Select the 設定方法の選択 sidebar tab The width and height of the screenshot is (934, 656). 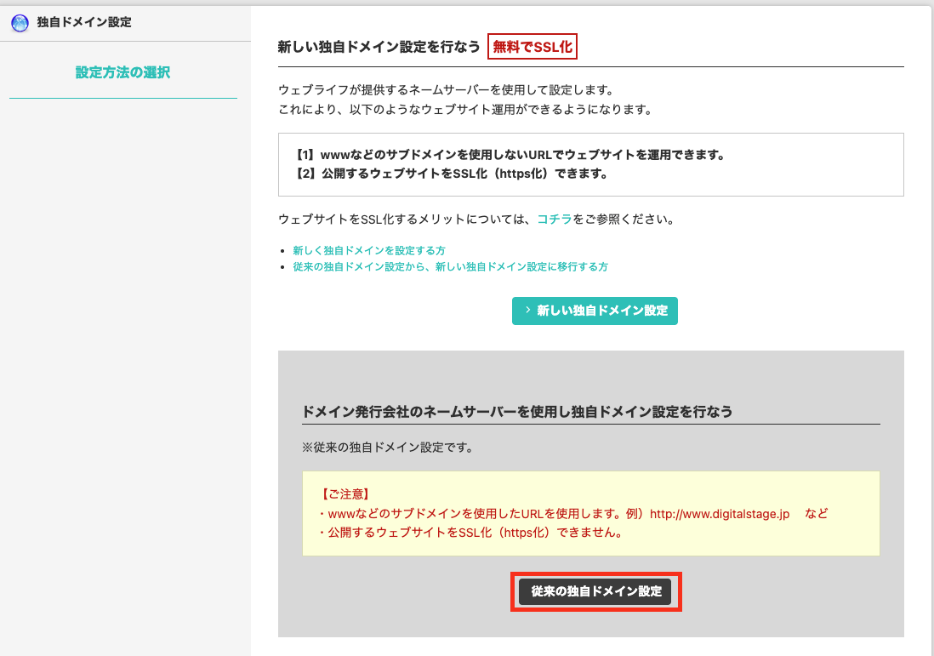(122, 72)
